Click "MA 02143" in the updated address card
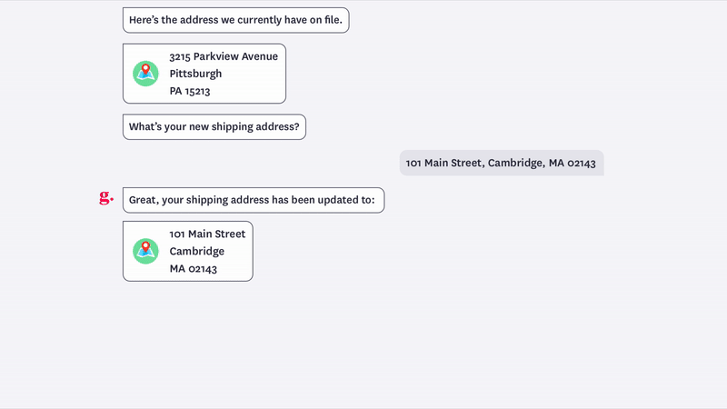Image resolution: width=727 pixels, height=409 pixels. tap(194, 269)
